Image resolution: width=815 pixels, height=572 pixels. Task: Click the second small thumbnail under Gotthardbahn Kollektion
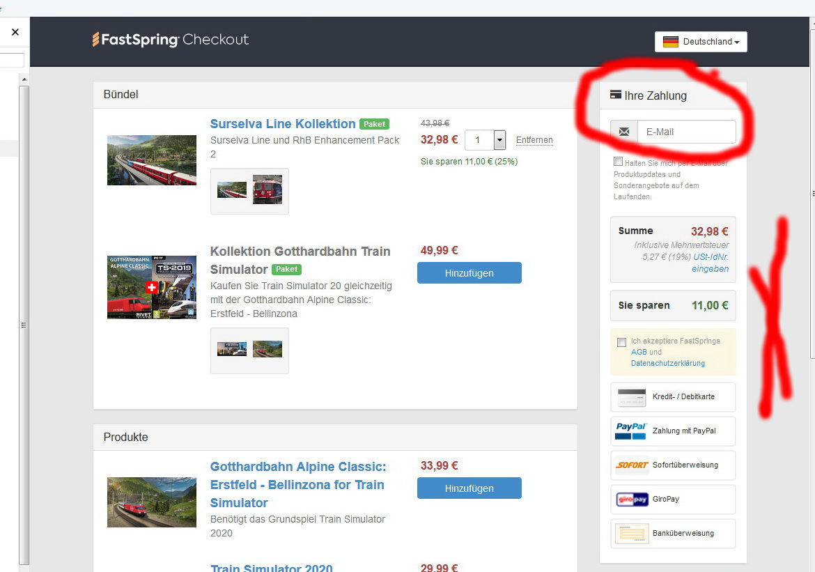coord(267,349)
